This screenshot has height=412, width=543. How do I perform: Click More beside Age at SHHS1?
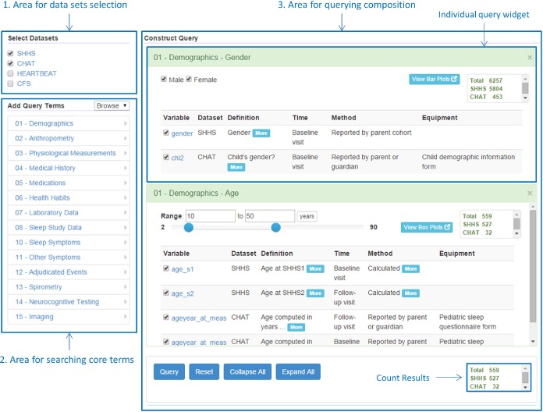[314, 268]
